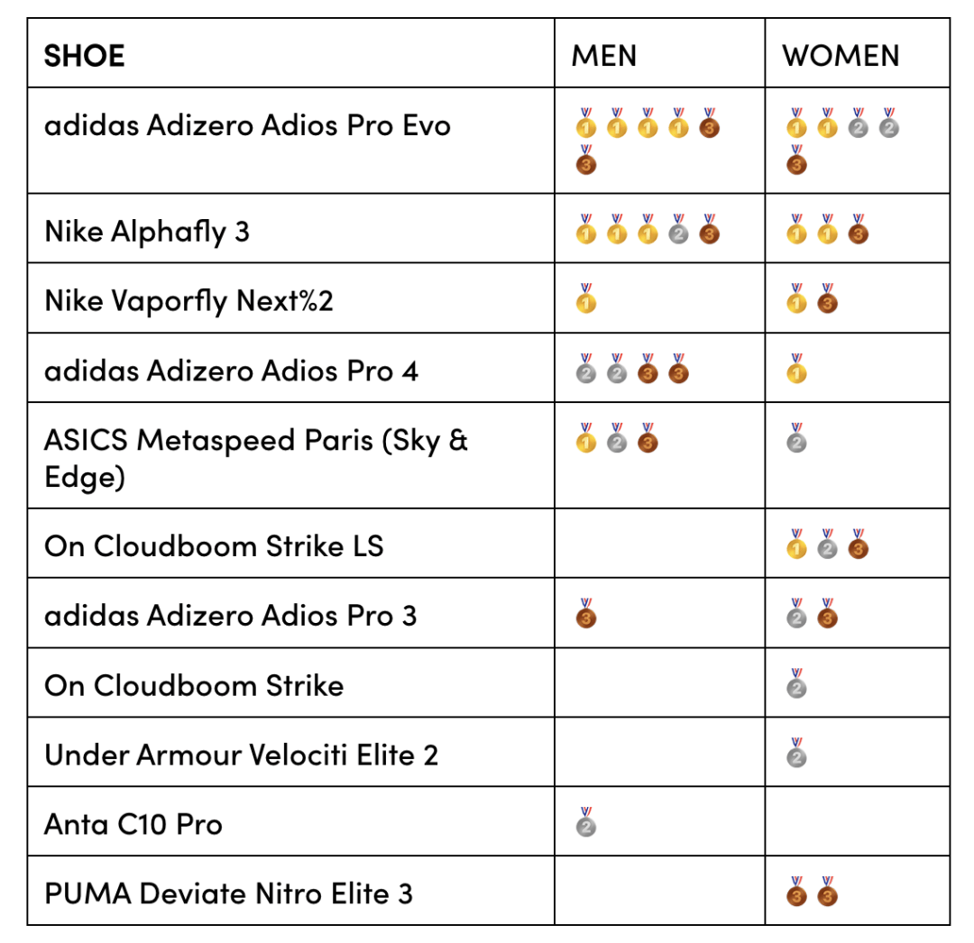Click the silver medal in Nike Alphafly 3 men cell
974x943 pixels.
coord(678,228)
